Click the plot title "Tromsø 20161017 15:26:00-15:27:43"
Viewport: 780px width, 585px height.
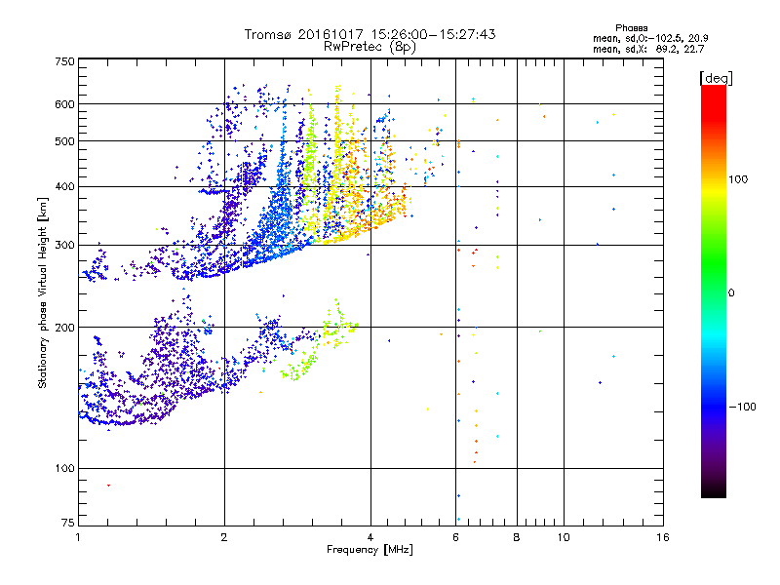point(370,34)
